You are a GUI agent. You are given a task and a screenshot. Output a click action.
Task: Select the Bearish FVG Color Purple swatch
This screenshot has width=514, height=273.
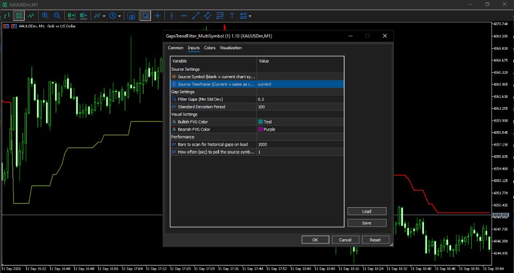click(x=261, y=130)
